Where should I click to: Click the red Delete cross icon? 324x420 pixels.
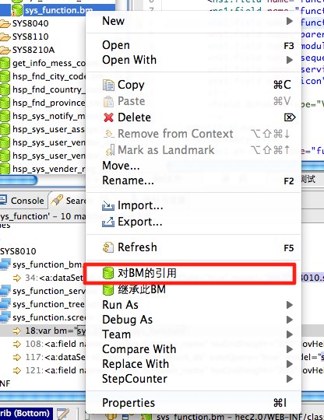(x=108, y=117)
